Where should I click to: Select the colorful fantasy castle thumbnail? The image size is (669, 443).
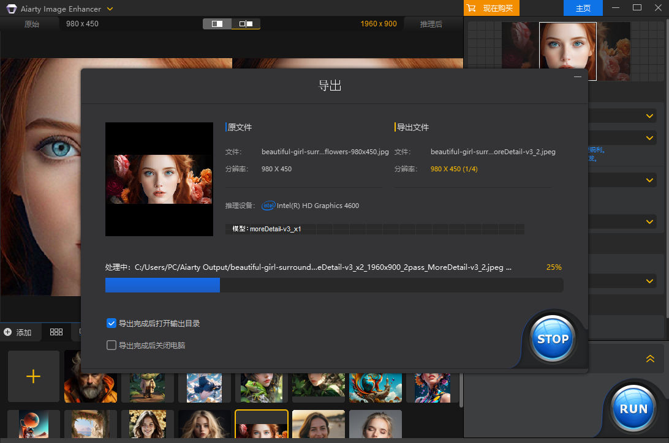click(376, 388)
